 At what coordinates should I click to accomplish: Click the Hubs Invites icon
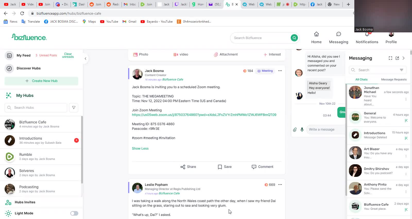8,202
